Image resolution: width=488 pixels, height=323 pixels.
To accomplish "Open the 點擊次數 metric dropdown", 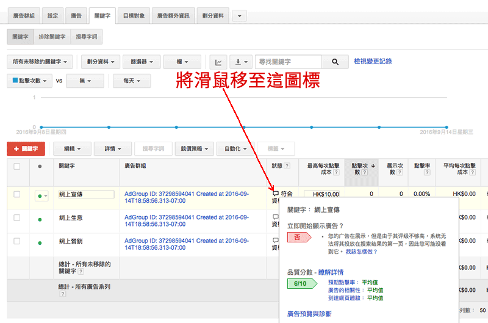I will (x=29, y=81).
